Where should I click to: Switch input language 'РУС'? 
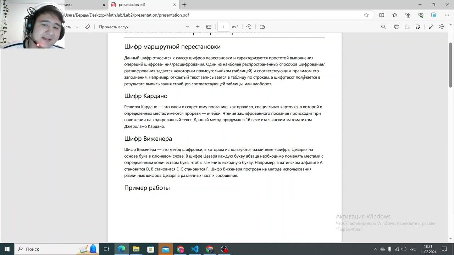[x=413, y=249]
